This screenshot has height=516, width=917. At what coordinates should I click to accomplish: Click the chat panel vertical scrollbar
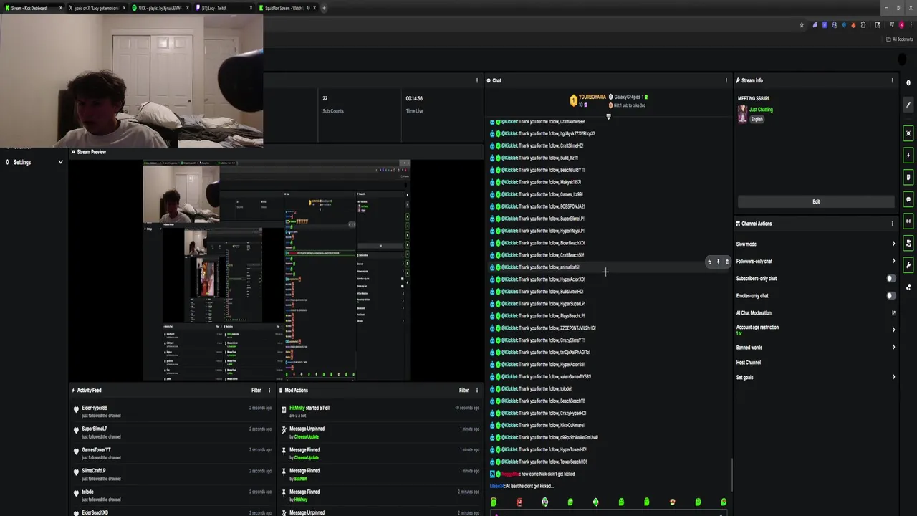point(731,477)
